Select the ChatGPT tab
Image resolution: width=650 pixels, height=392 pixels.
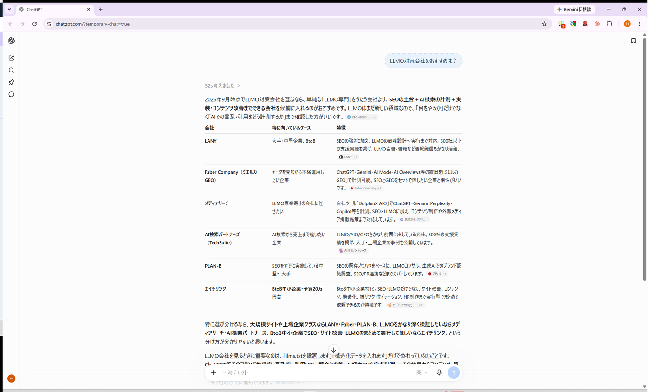(x=55, y=9)
